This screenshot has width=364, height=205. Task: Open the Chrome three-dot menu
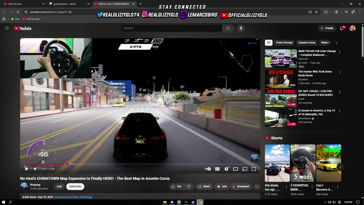tap(360, 12)
